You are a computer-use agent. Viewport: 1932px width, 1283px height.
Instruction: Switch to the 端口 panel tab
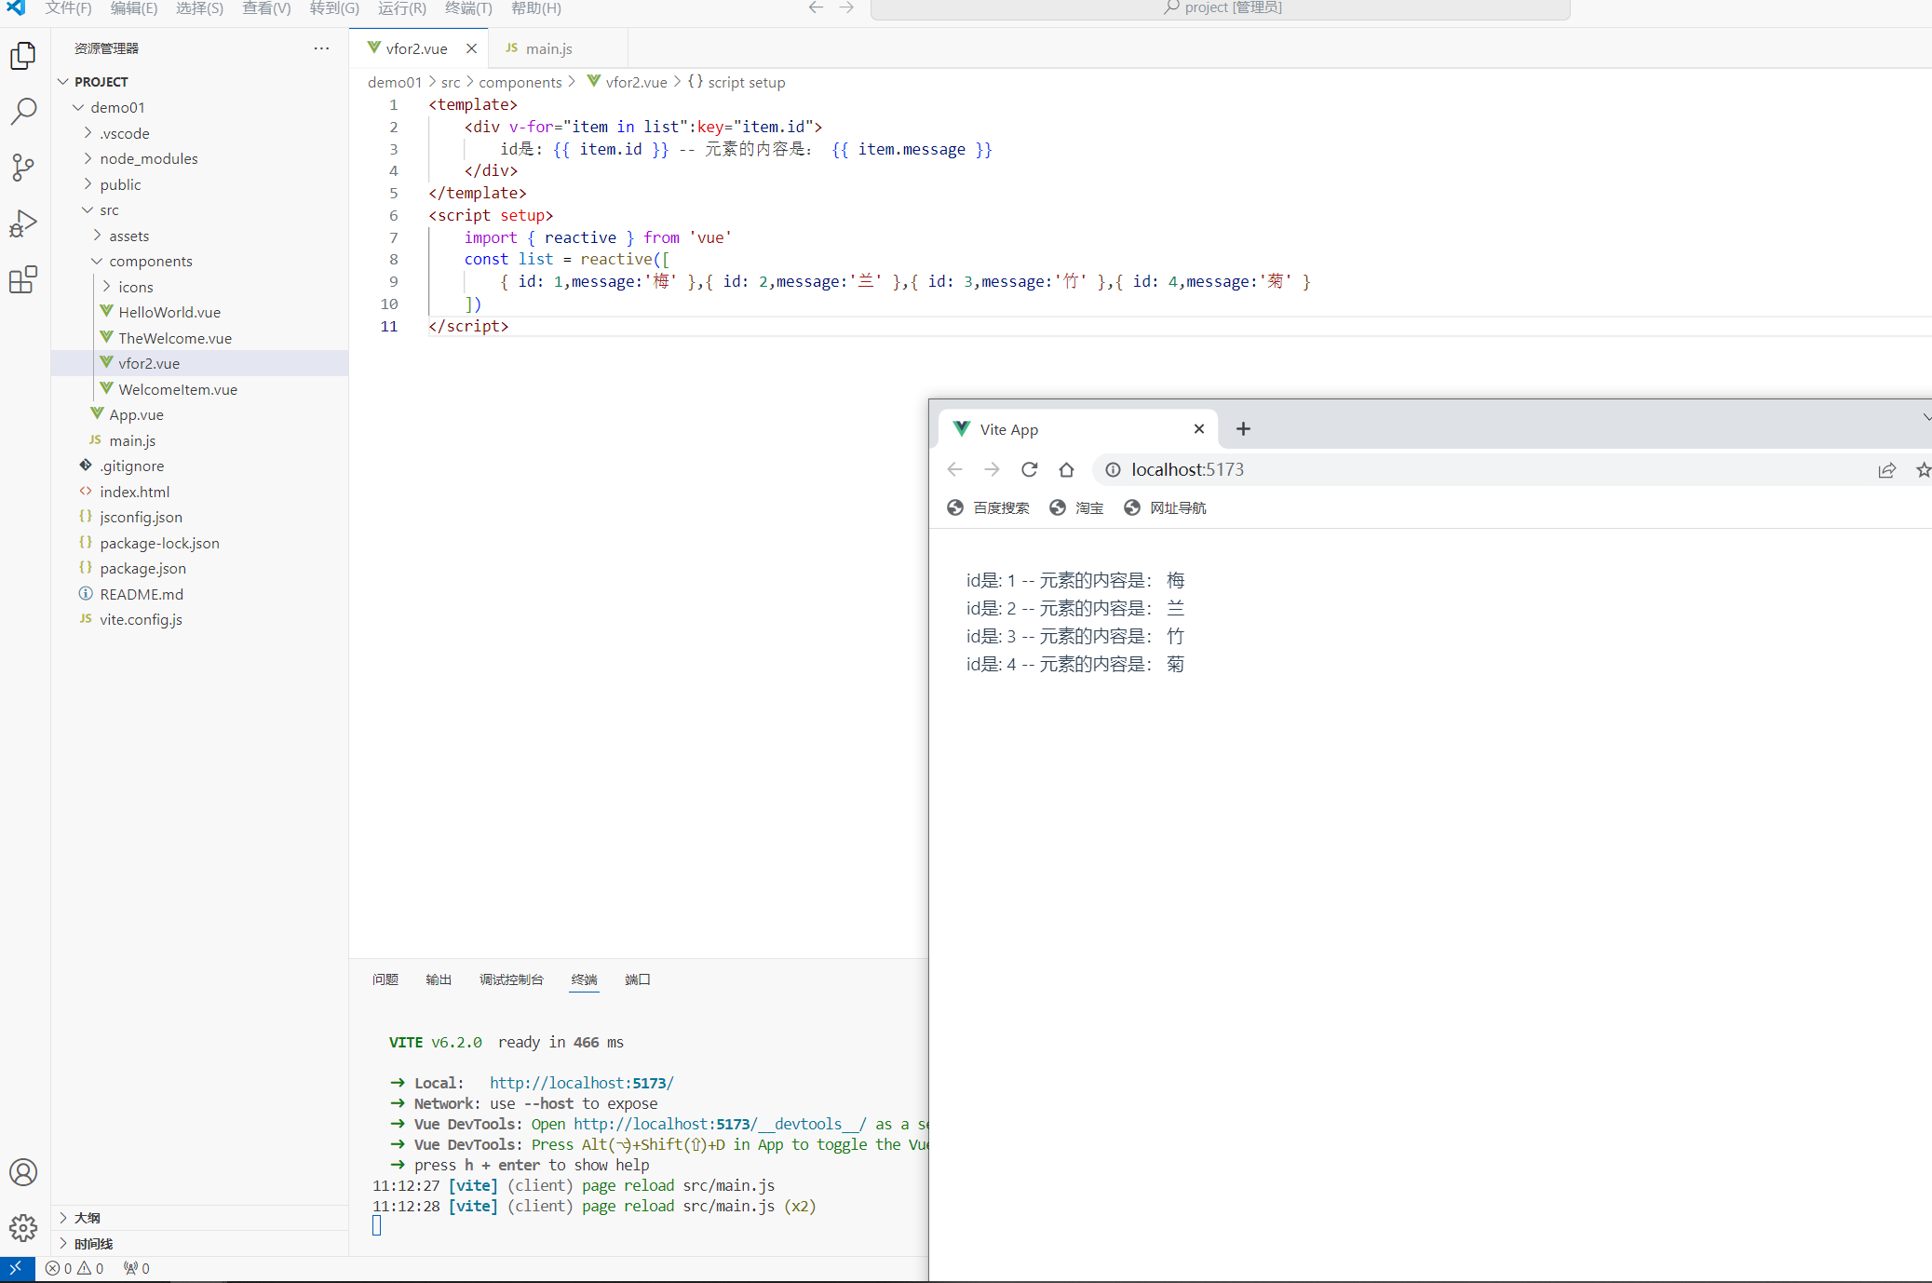click(638, 979)
